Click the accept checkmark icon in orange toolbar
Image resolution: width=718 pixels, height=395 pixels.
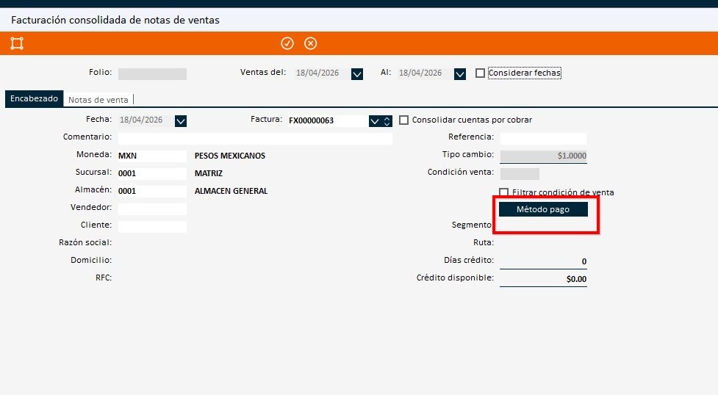click(287, 43)
